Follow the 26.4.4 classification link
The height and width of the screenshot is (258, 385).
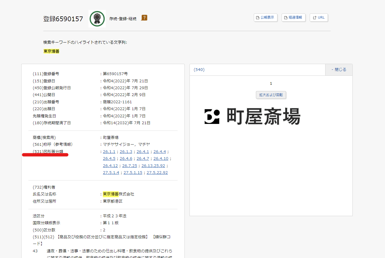click(160, 151)
